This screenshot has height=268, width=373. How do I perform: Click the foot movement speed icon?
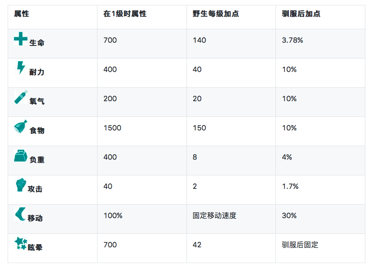point(20,214)
